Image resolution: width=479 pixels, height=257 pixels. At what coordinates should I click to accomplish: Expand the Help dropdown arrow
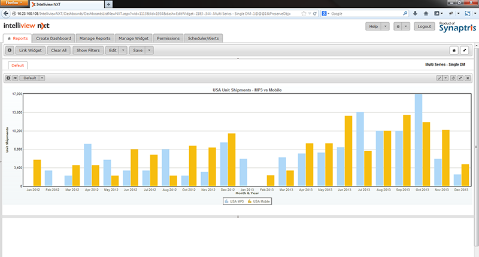point(384,26)
